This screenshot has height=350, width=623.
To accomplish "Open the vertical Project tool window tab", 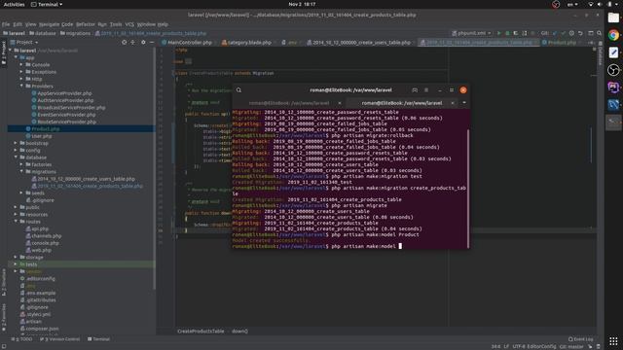I will pos(4,52).
